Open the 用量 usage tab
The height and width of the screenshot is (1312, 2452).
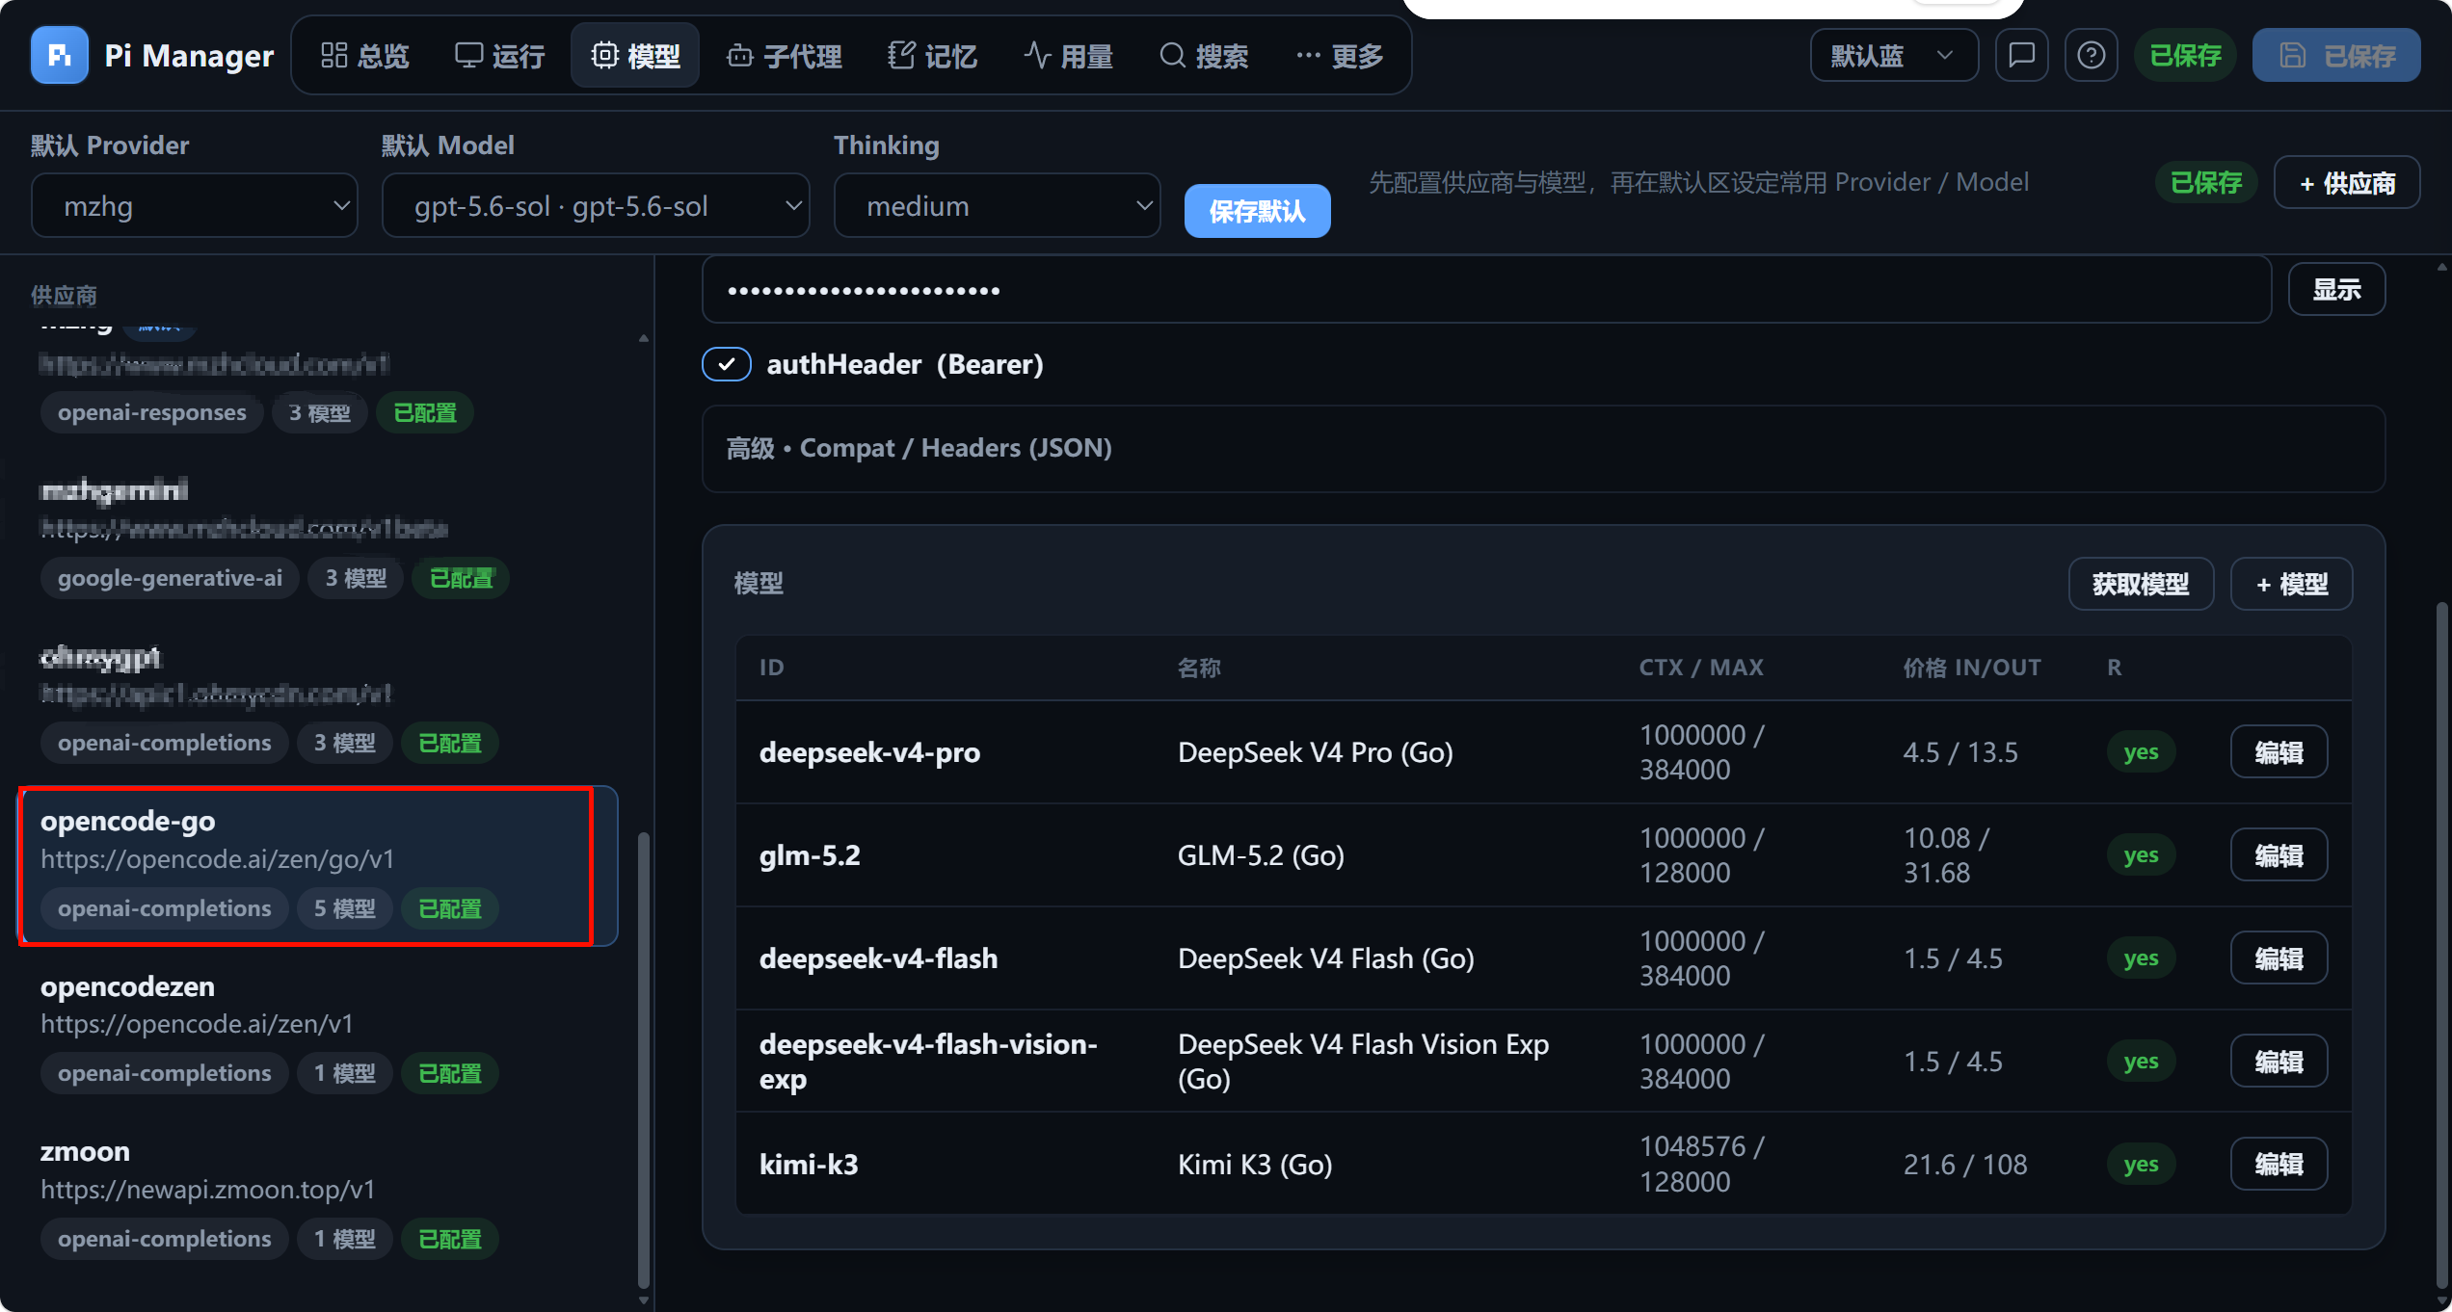tap(1069, 56)
